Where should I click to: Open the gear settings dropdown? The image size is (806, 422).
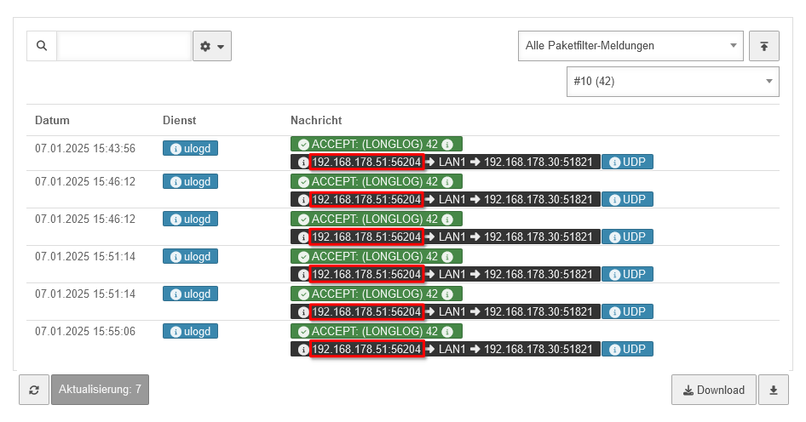coord(212,46)
